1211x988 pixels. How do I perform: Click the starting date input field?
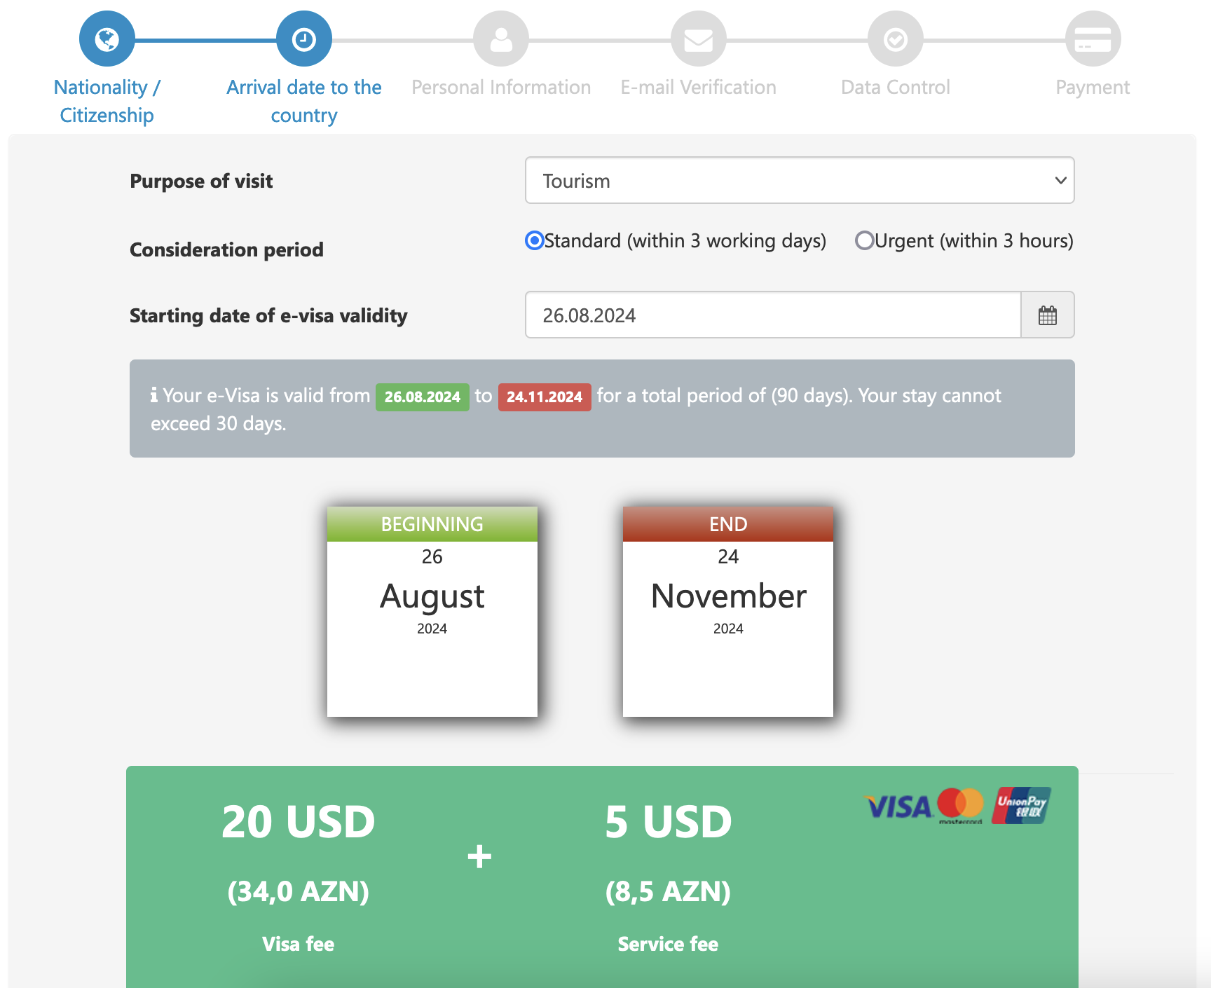772,315
